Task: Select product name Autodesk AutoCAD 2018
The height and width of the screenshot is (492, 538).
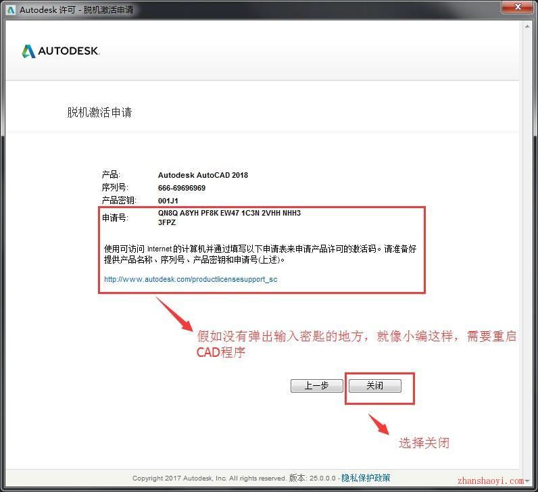Action: point(203,175)
